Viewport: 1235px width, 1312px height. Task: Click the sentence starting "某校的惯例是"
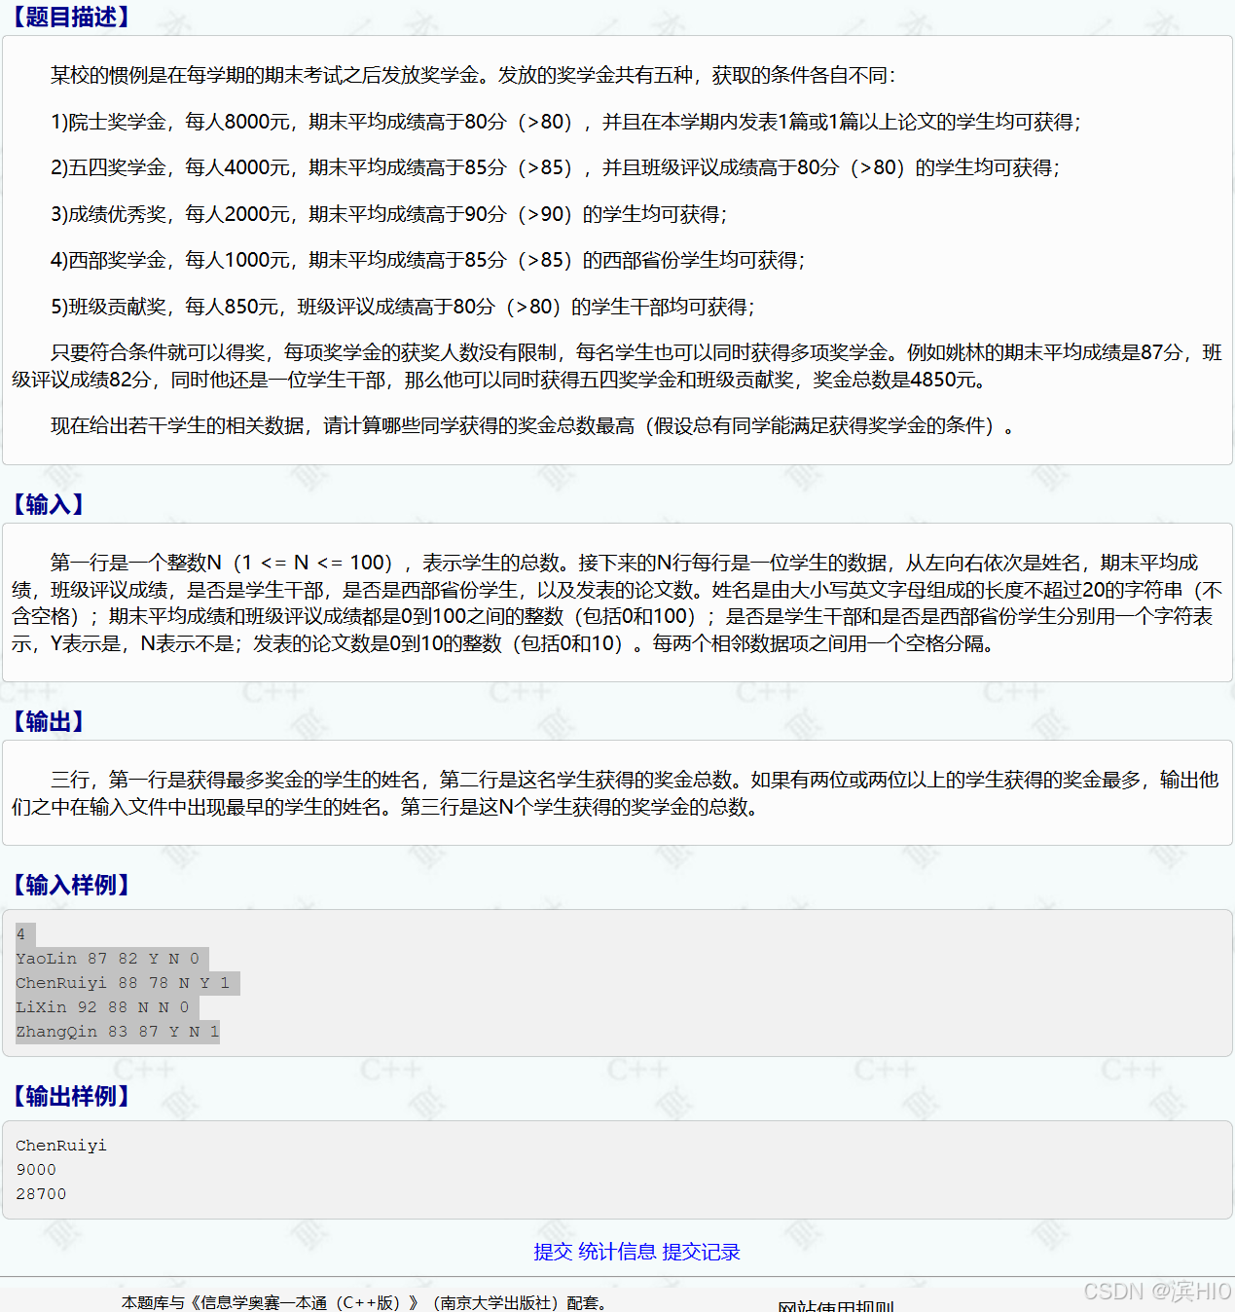click(473, 75)
